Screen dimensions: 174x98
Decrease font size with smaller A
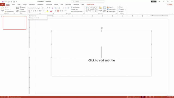click(x=49, y=8)
